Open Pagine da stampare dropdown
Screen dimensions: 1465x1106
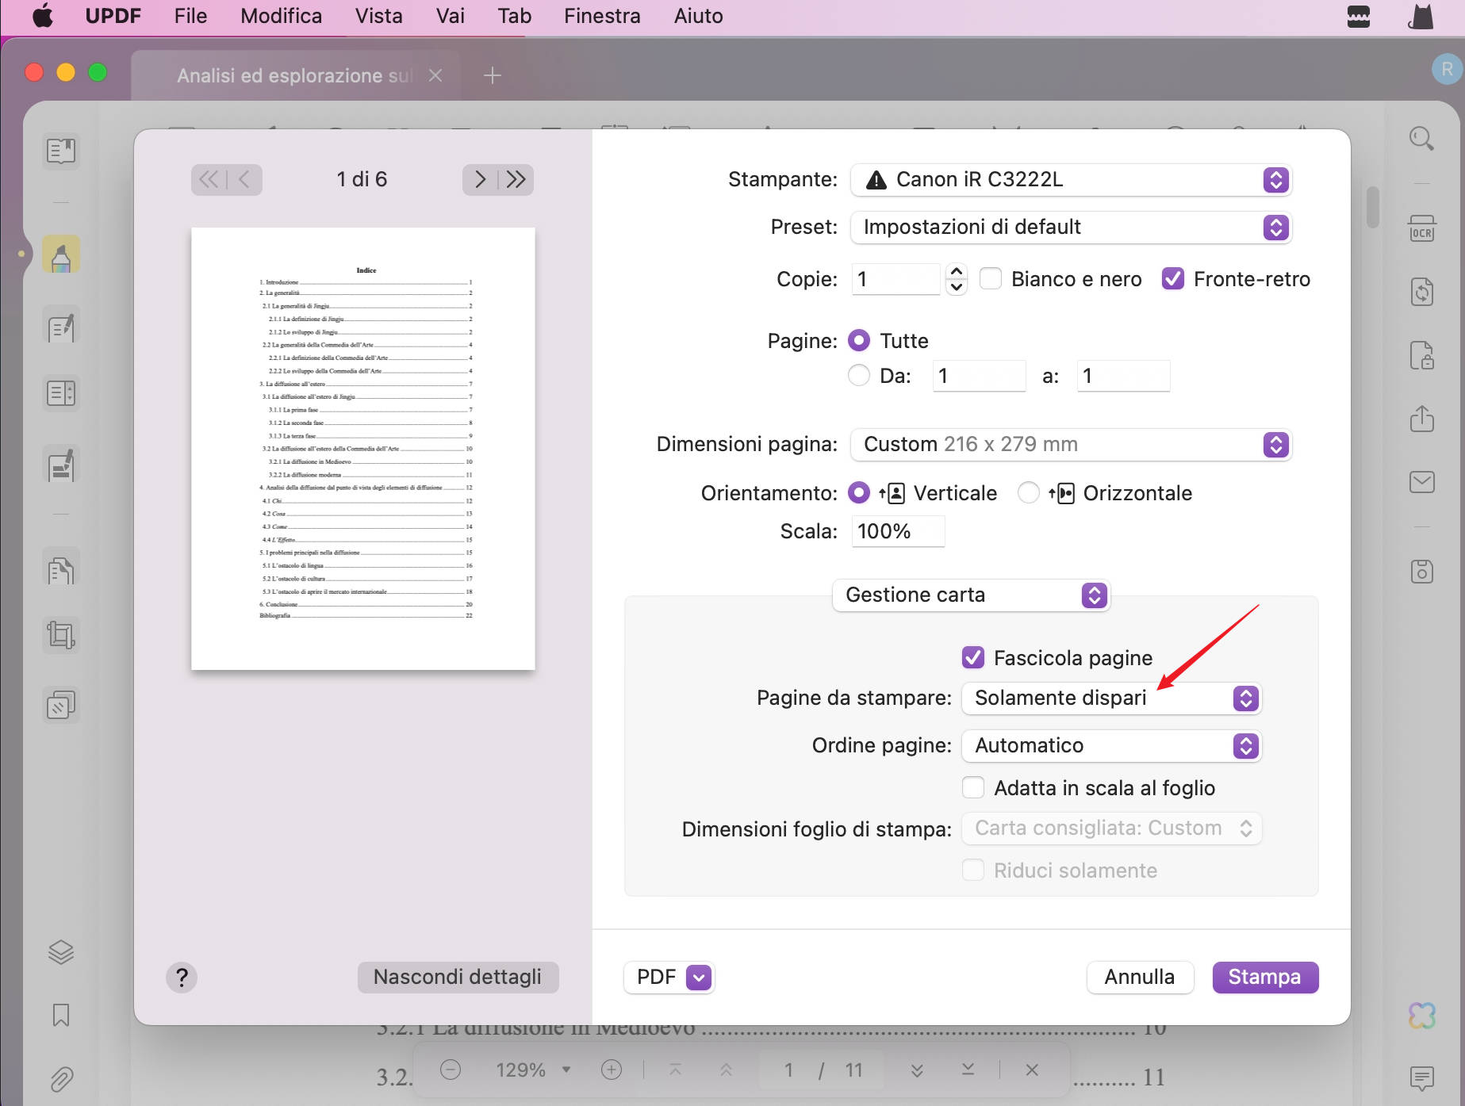pyautogui.click(x=1111, y=698)
